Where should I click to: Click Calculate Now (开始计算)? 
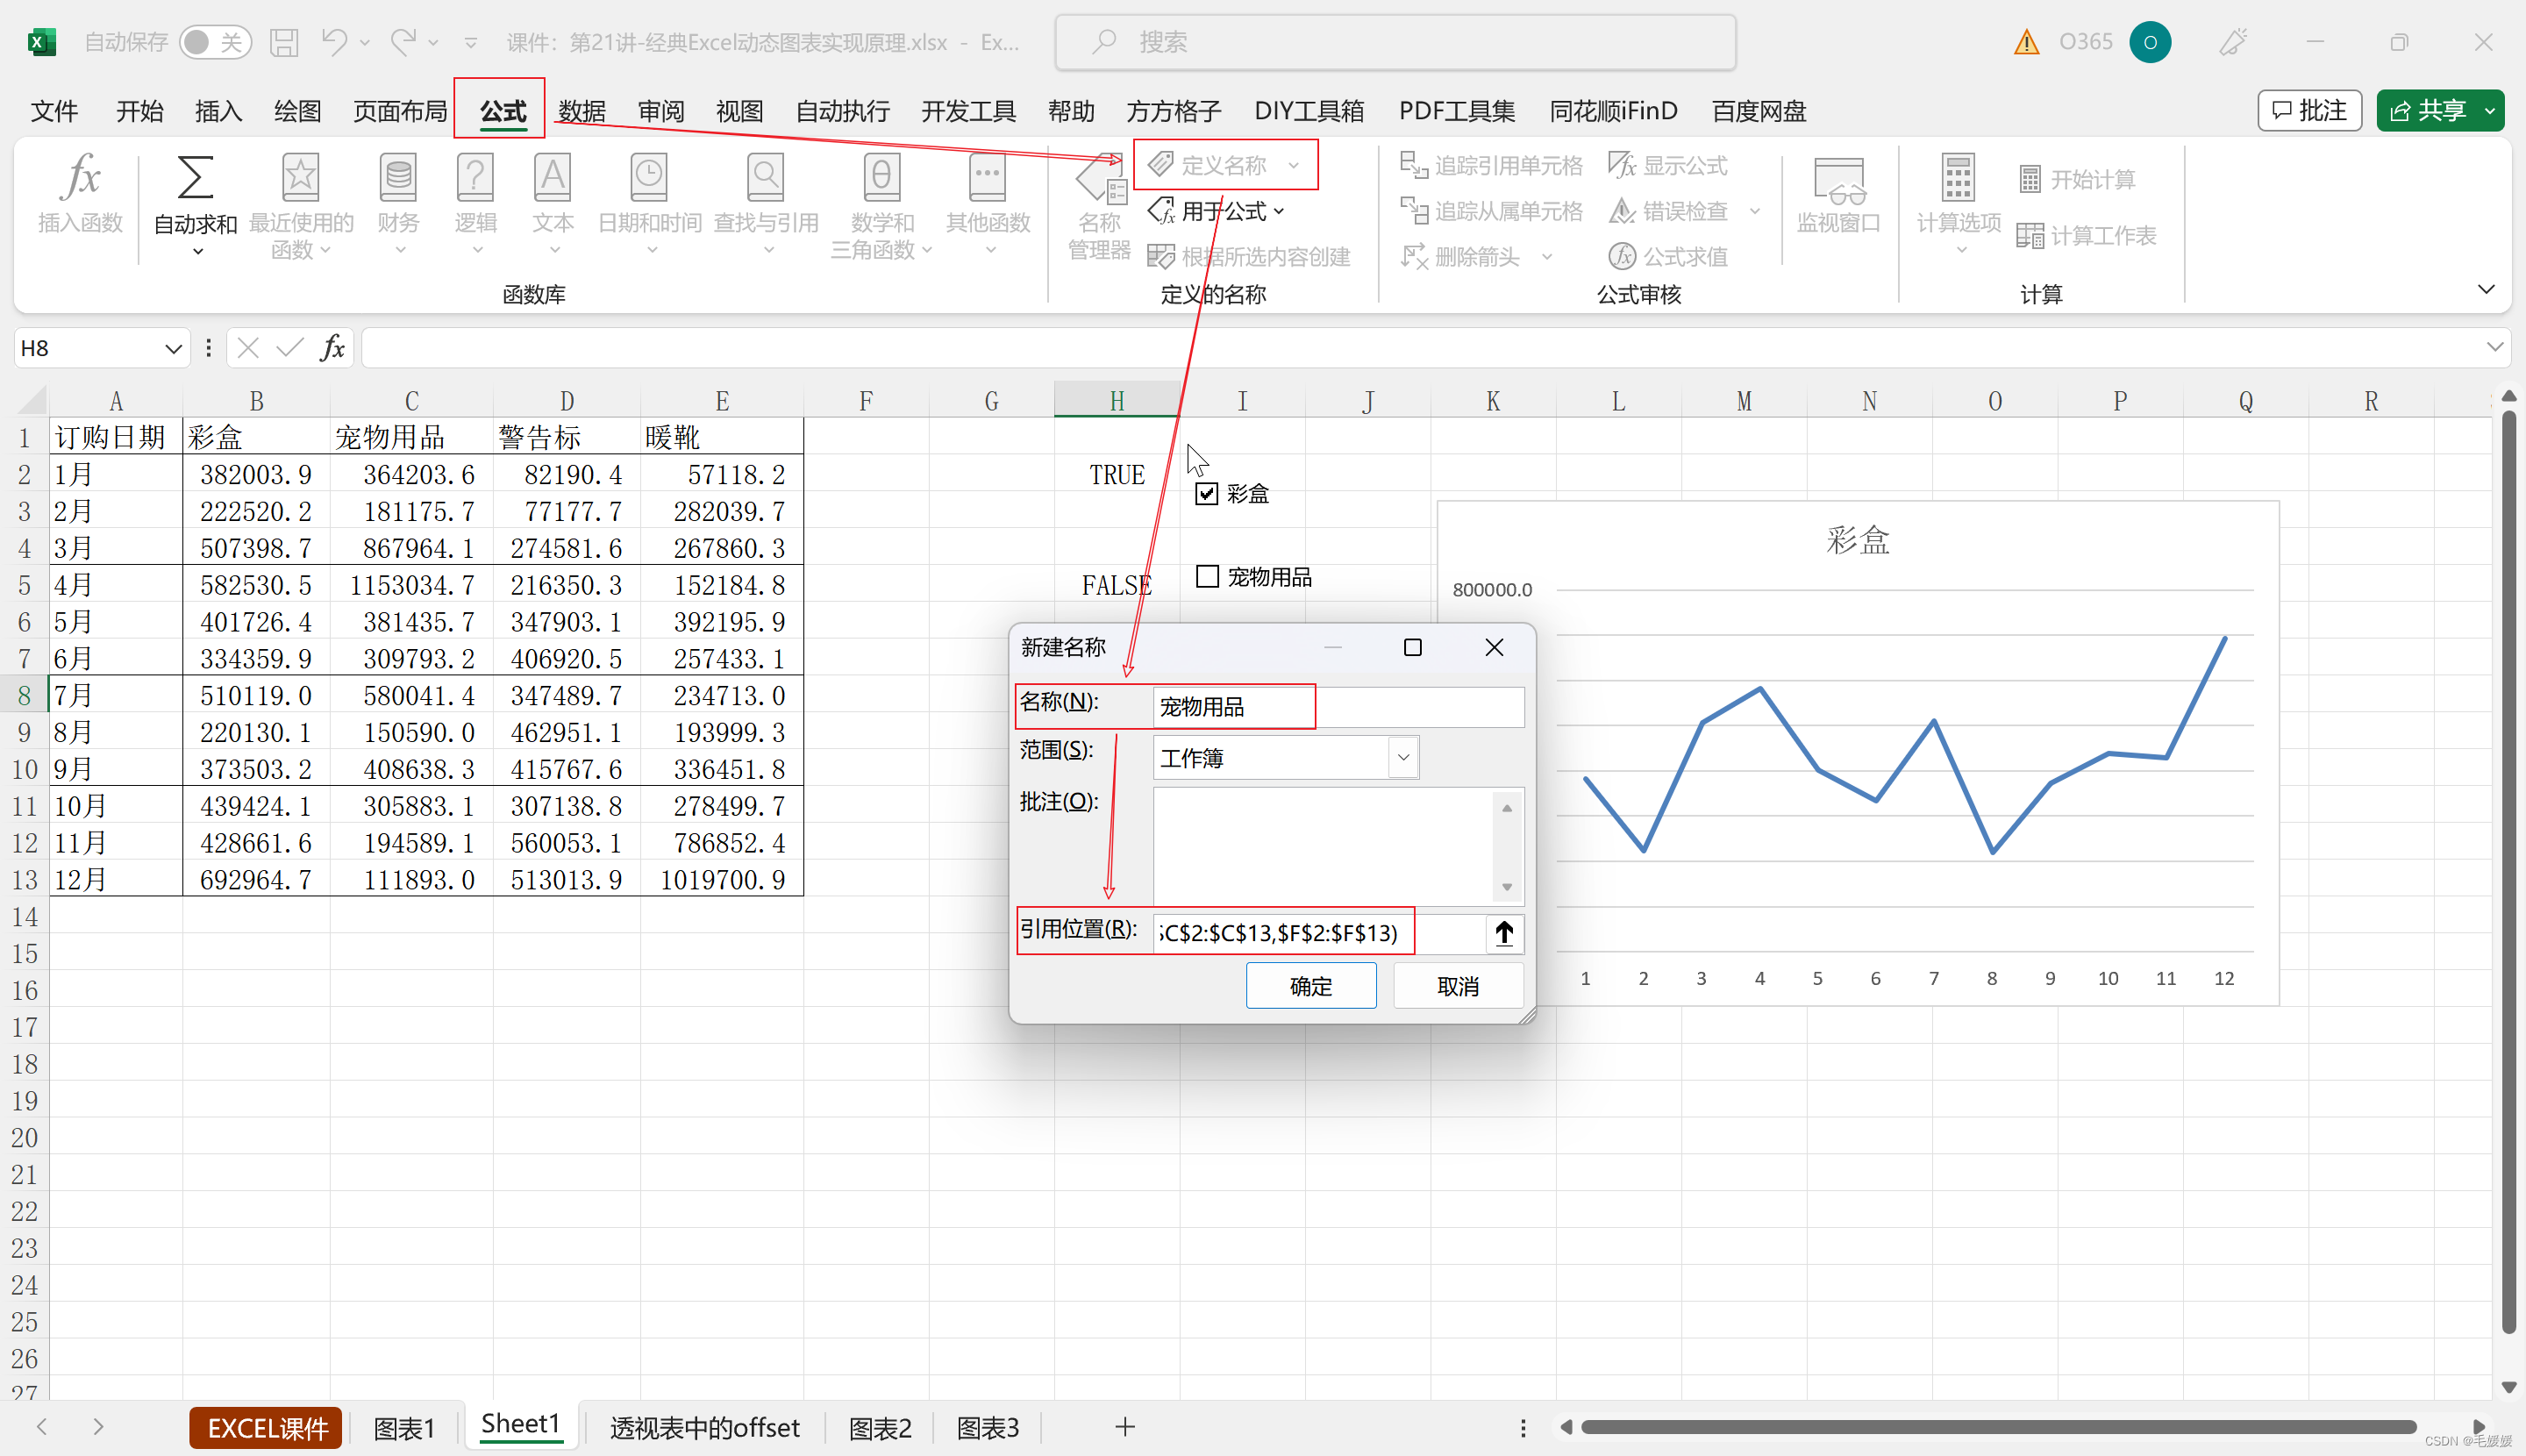pos(2077,179)
